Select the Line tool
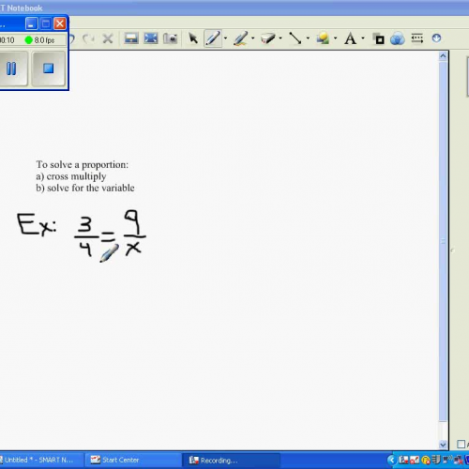469x469 pixels. point(295,38)
